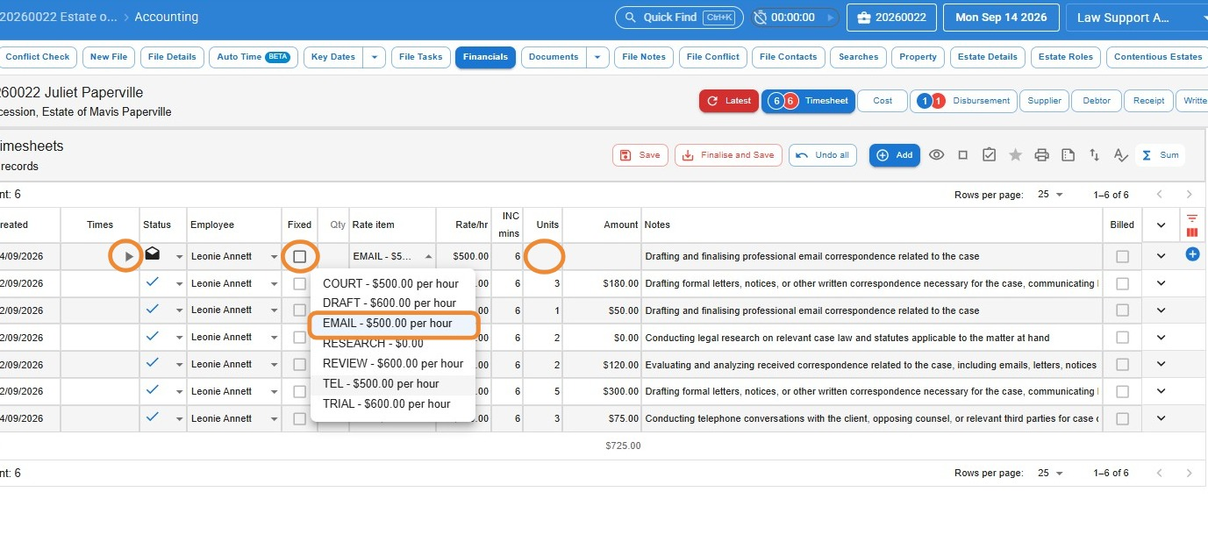Click the open envelope status icon on first row
The width and height of the screenshot is (1208, 549).
153,254
